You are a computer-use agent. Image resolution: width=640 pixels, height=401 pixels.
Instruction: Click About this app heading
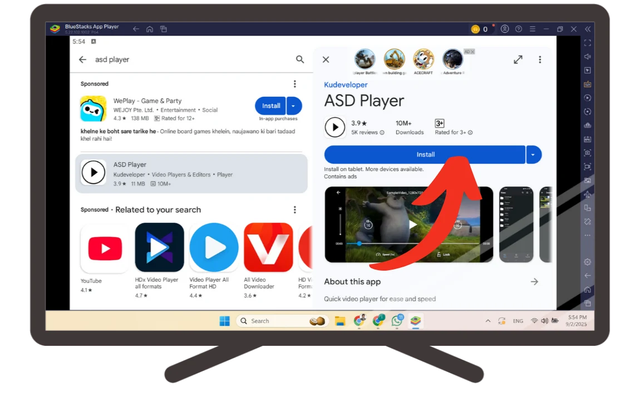(x=352, y=282)
